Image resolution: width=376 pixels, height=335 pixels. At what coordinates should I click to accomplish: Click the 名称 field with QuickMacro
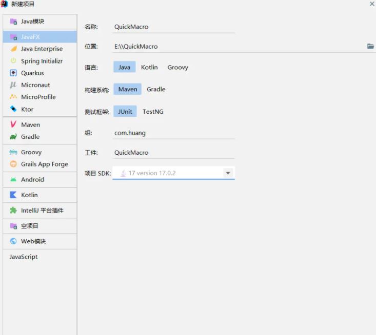pyautogui.click(x=173, y=27)
